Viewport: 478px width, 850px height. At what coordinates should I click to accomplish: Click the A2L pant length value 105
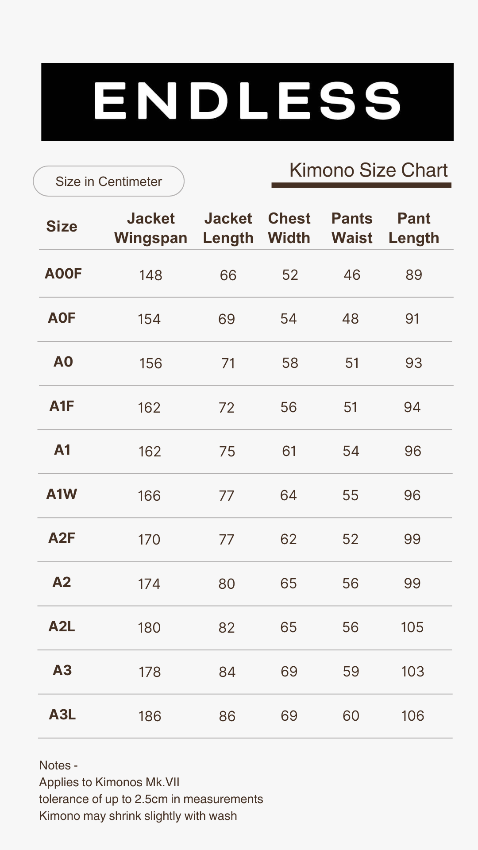pyautogui.click(x=412, y=627)
